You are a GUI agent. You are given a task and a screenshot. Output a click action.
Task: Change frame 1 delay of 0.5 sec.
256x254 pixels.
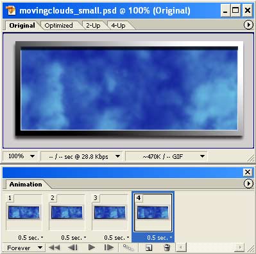coord(31,238)
